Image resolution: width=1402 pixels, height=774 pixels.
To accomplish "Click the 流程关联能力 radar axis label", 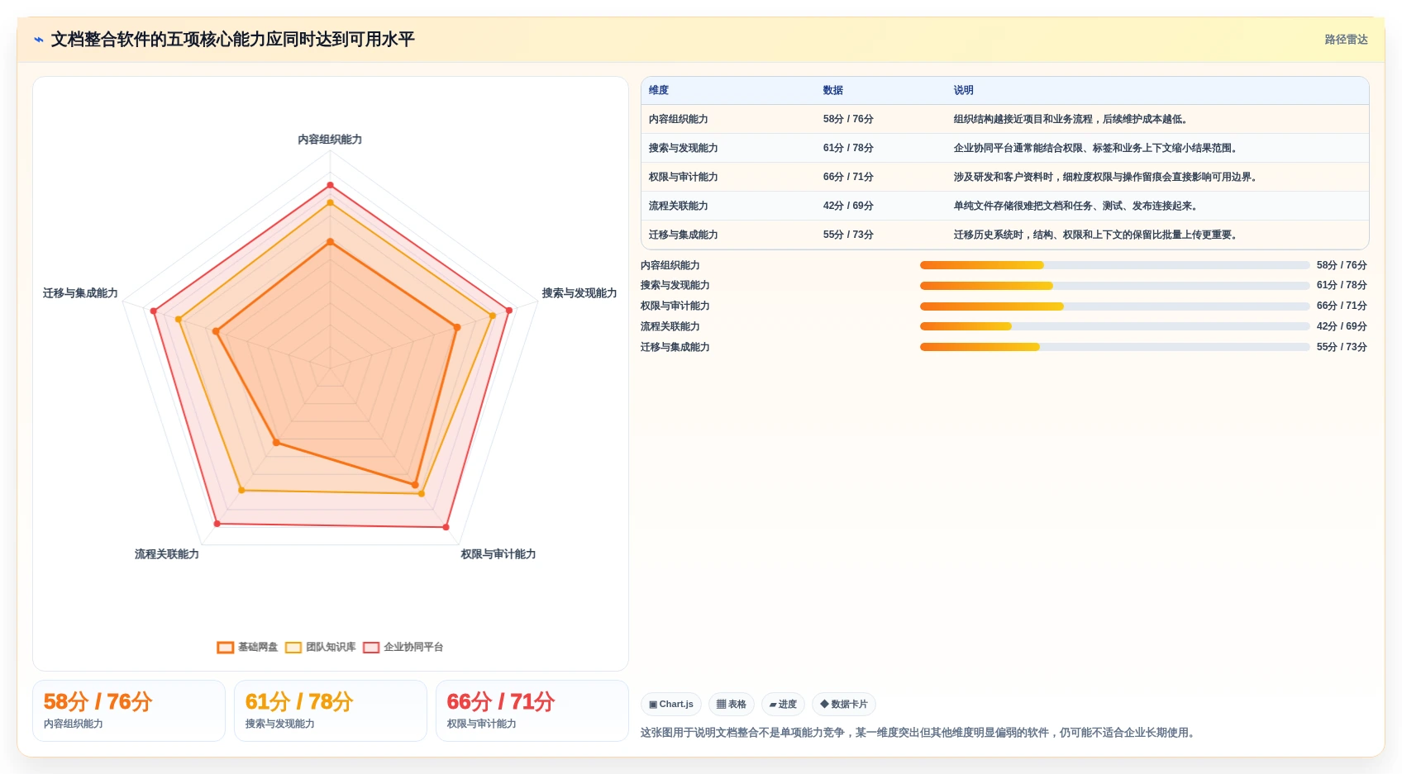I will coord(167,554).
